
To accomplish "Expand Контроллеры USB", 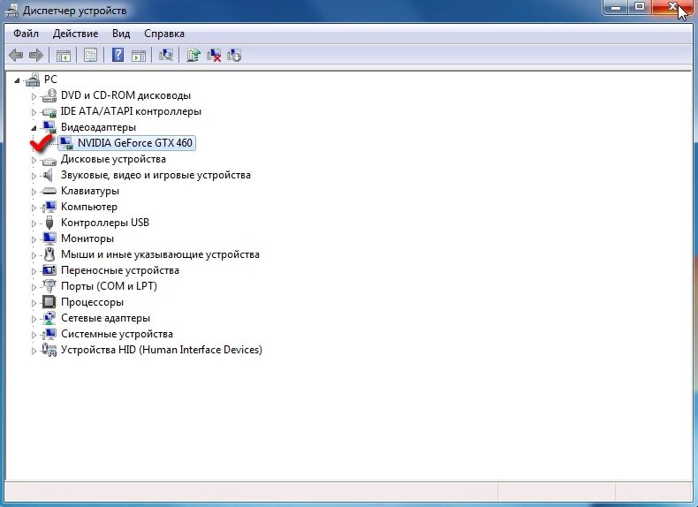I will [34, 223].
